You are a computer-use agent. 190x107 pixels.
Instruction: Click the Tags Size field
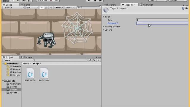(162, 20)
